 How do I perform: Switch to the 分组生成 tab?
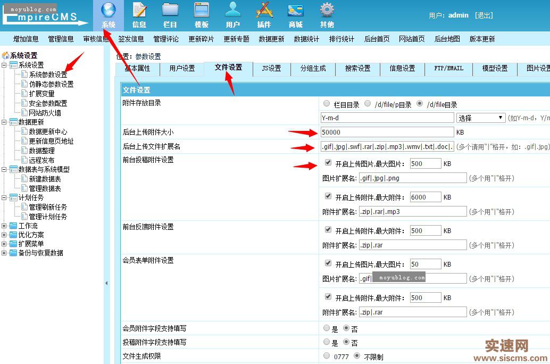(x=313, y=69)
